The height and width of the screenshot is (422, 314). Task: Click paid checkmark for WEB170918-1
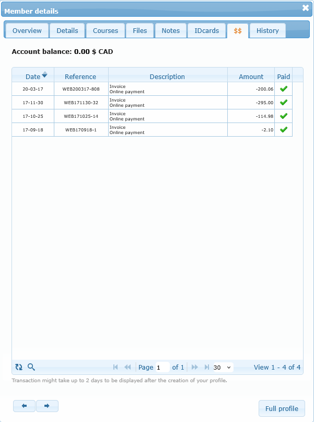point(284,130)
